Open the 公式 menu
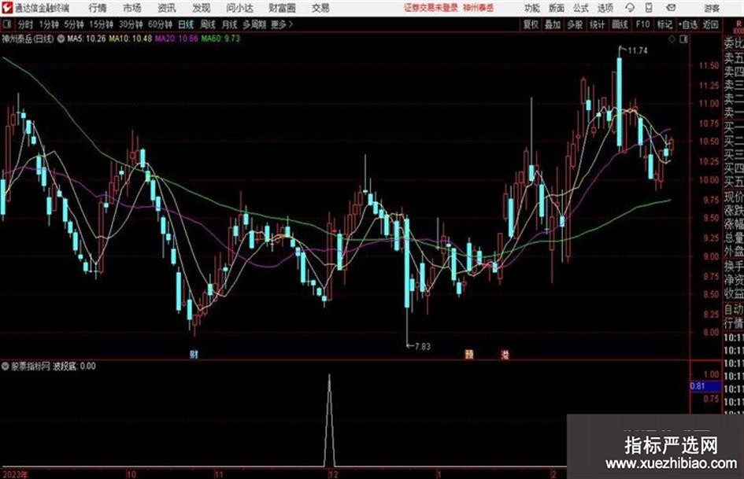The width and height of the screenshot is (744, 479). (580, 8)
